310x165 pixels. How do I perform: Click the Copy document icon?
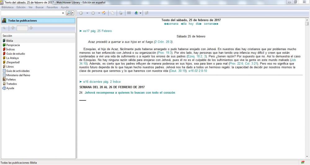(113, 13)
